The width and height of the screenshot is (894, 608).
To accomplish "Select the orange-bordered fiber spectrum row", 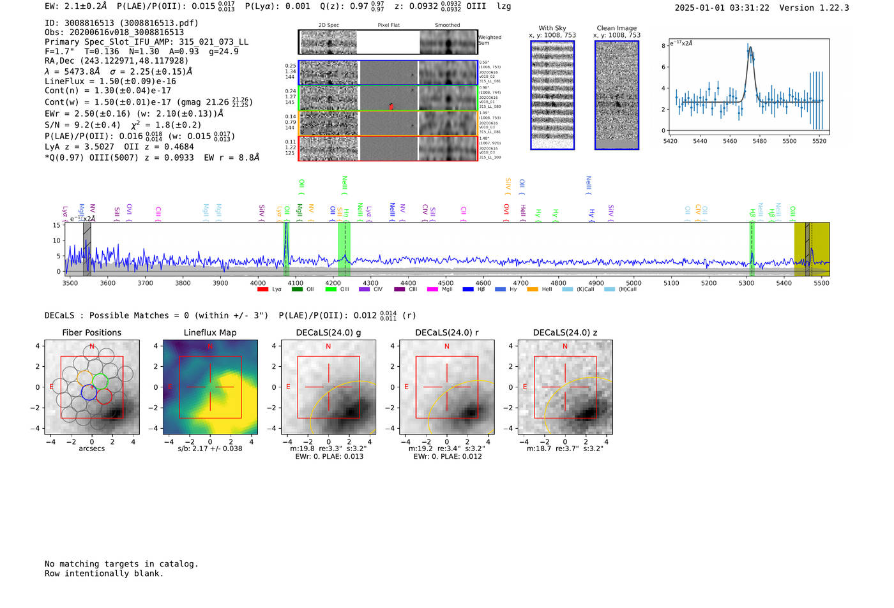I will click(388, 123).
